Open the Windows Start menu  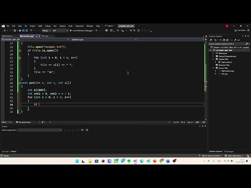pos(77,161)
